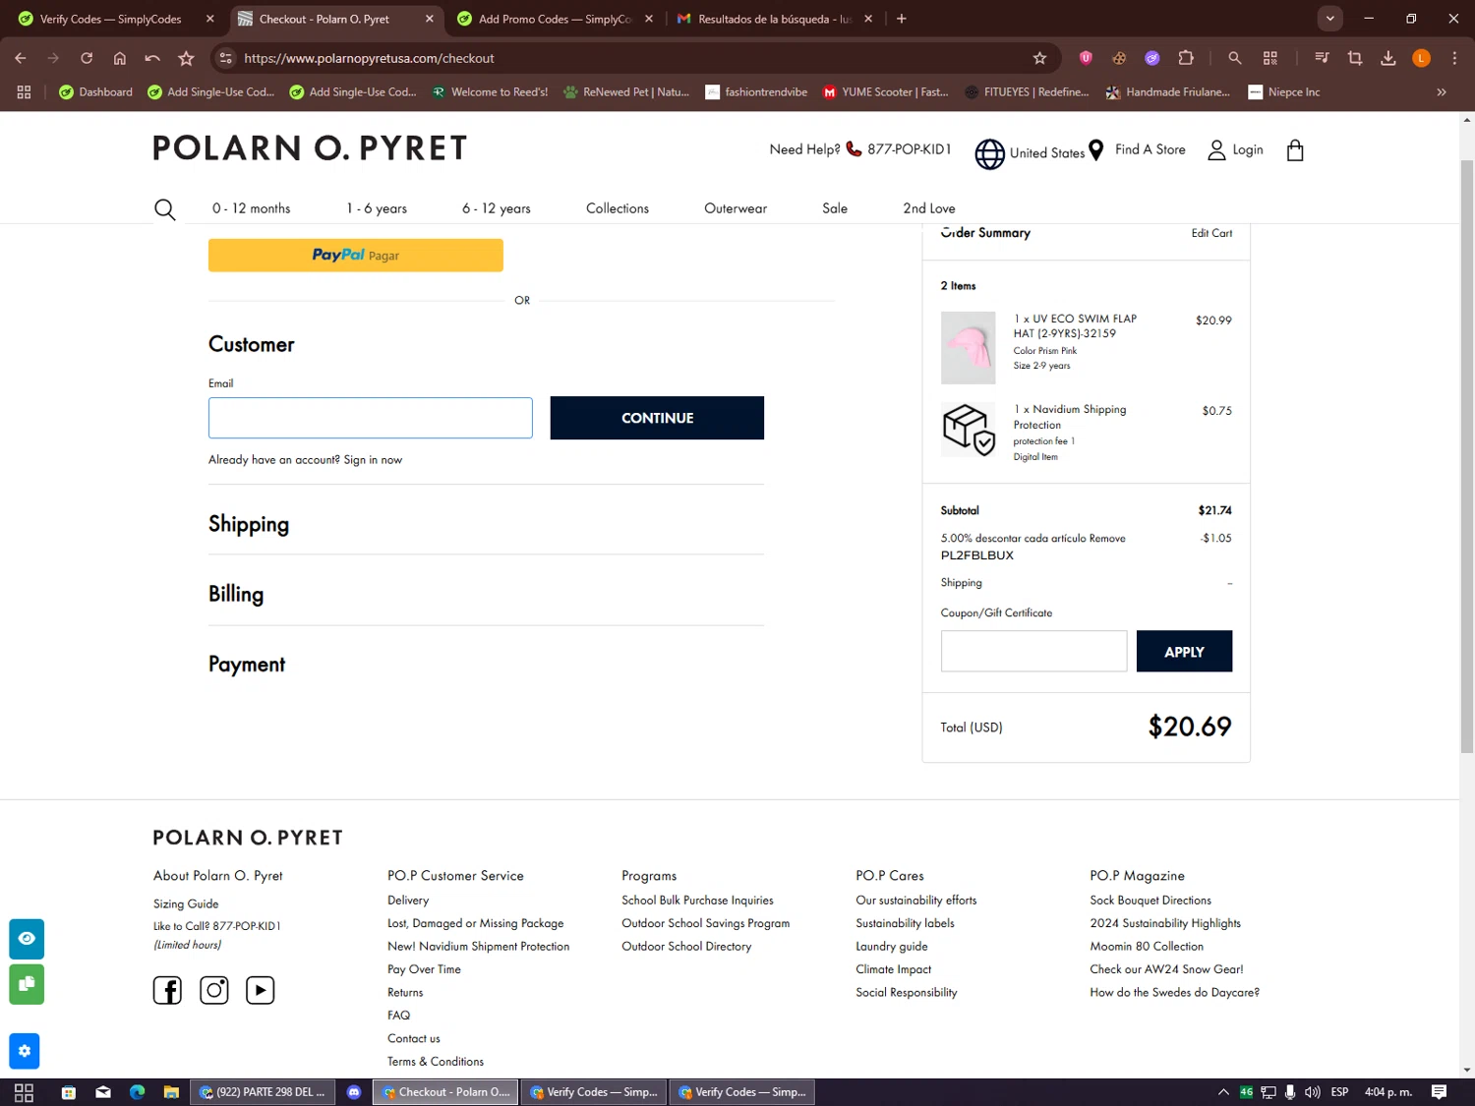
Task: Open Mail app in taskbar
Action: click(x=103, y=1092)
